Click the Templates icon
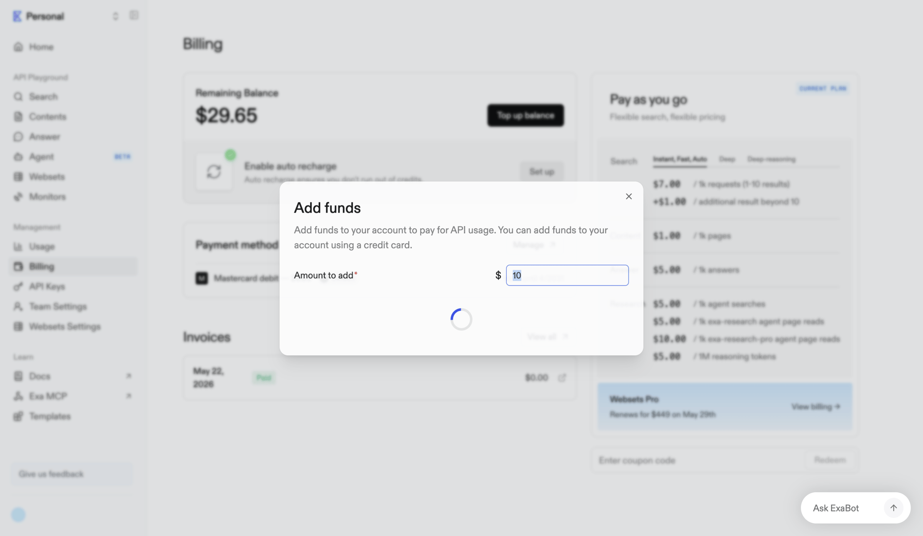The width and height of the screenshot is (923, 536). 18,416
